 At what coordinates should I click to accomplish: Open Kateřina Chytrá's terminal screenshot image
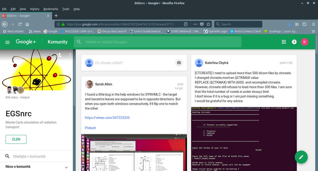coord(244,139)
